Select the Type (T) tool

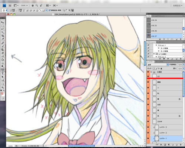(x=3, y=74)
